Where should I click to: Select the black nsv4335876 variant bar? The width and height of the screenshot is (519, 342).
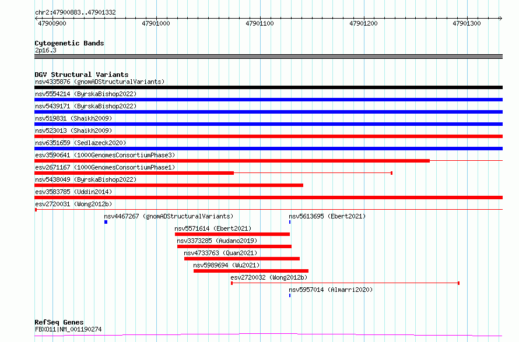coord(268,87)
